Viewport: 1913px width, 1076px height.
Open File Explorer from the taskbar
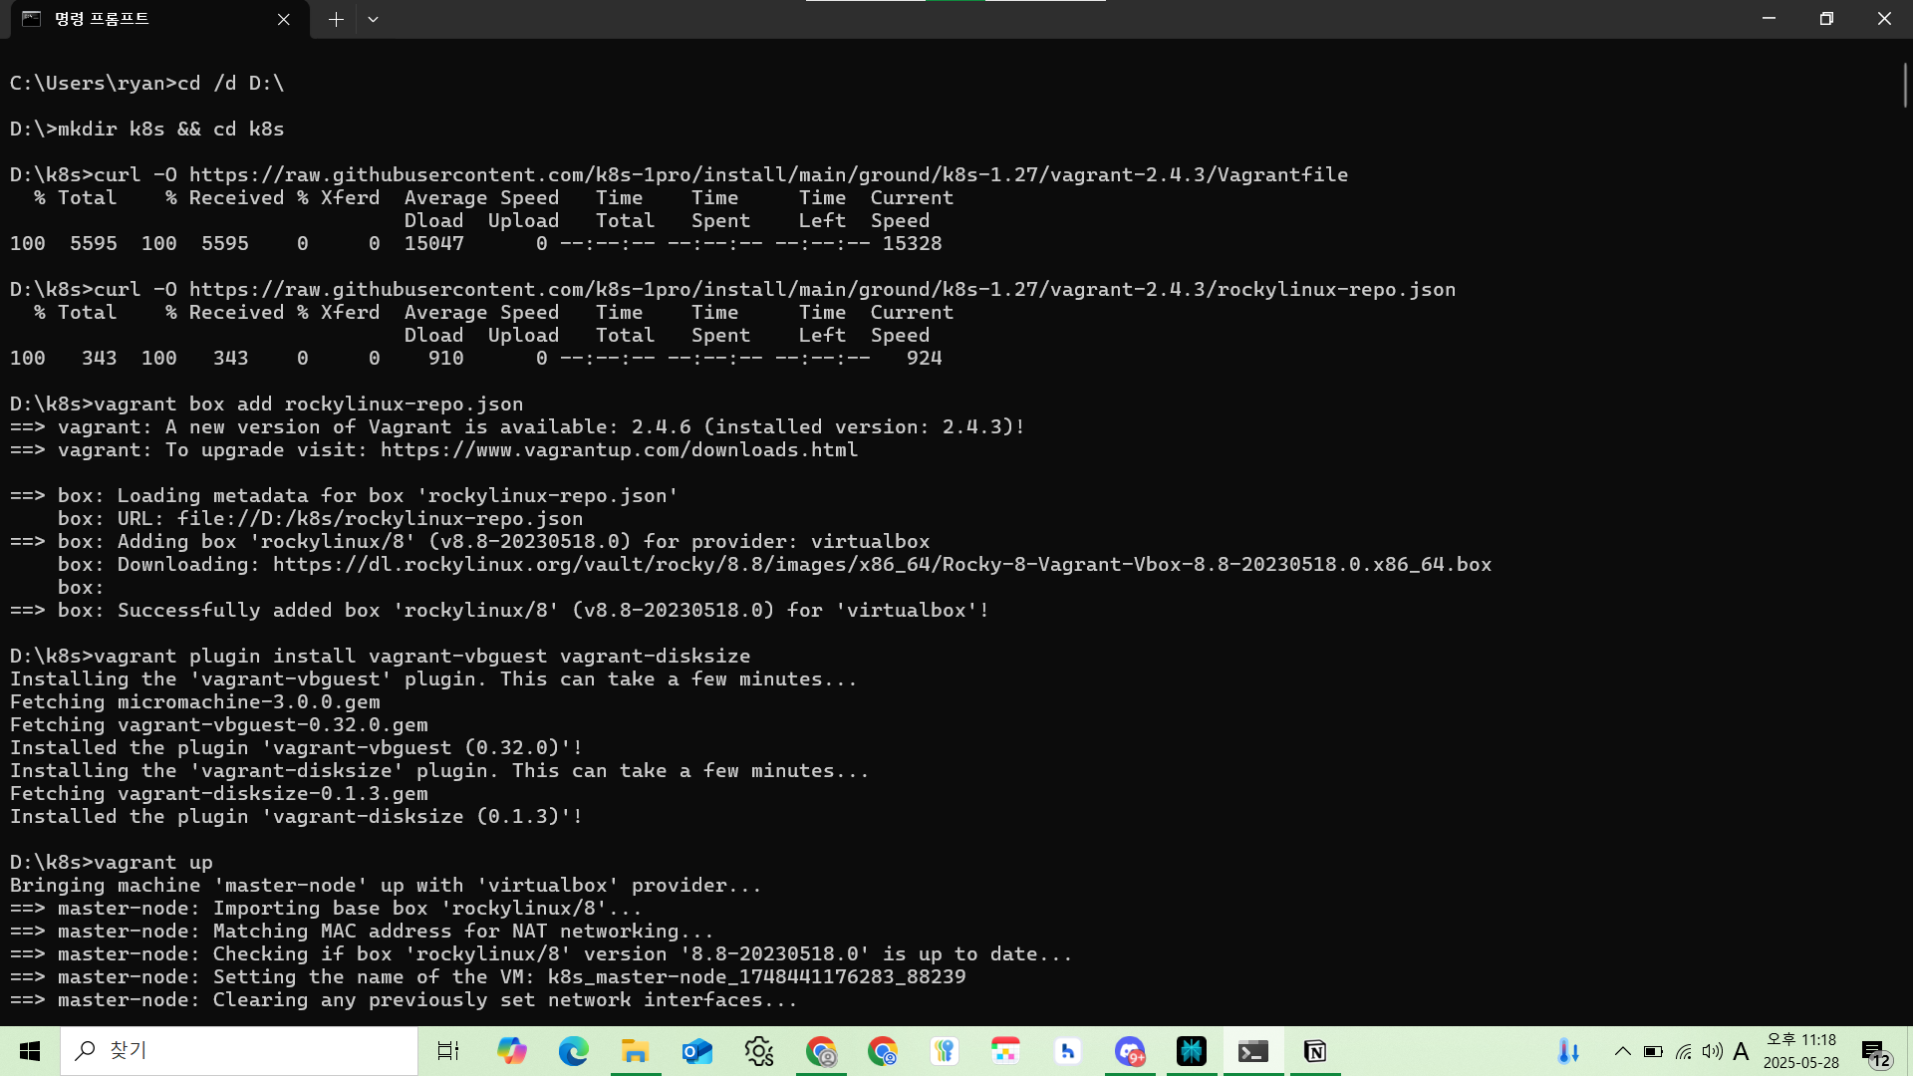pos(635,1051)
